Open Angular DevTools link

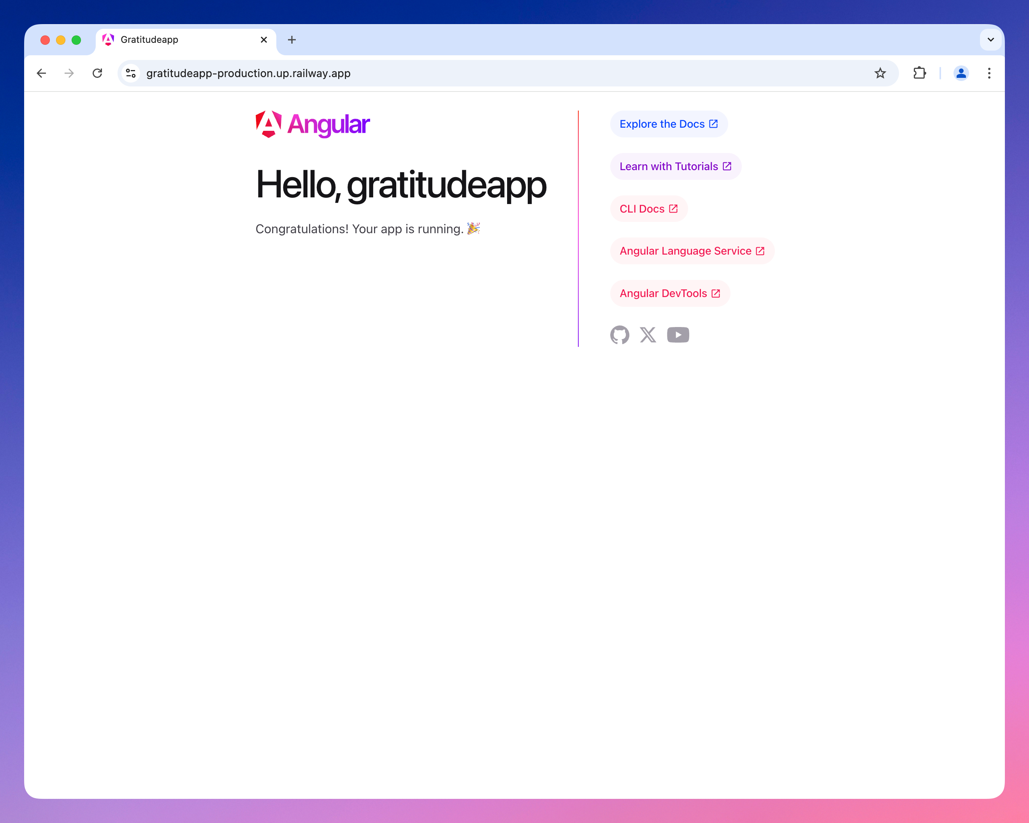click(x=670, y=293)
